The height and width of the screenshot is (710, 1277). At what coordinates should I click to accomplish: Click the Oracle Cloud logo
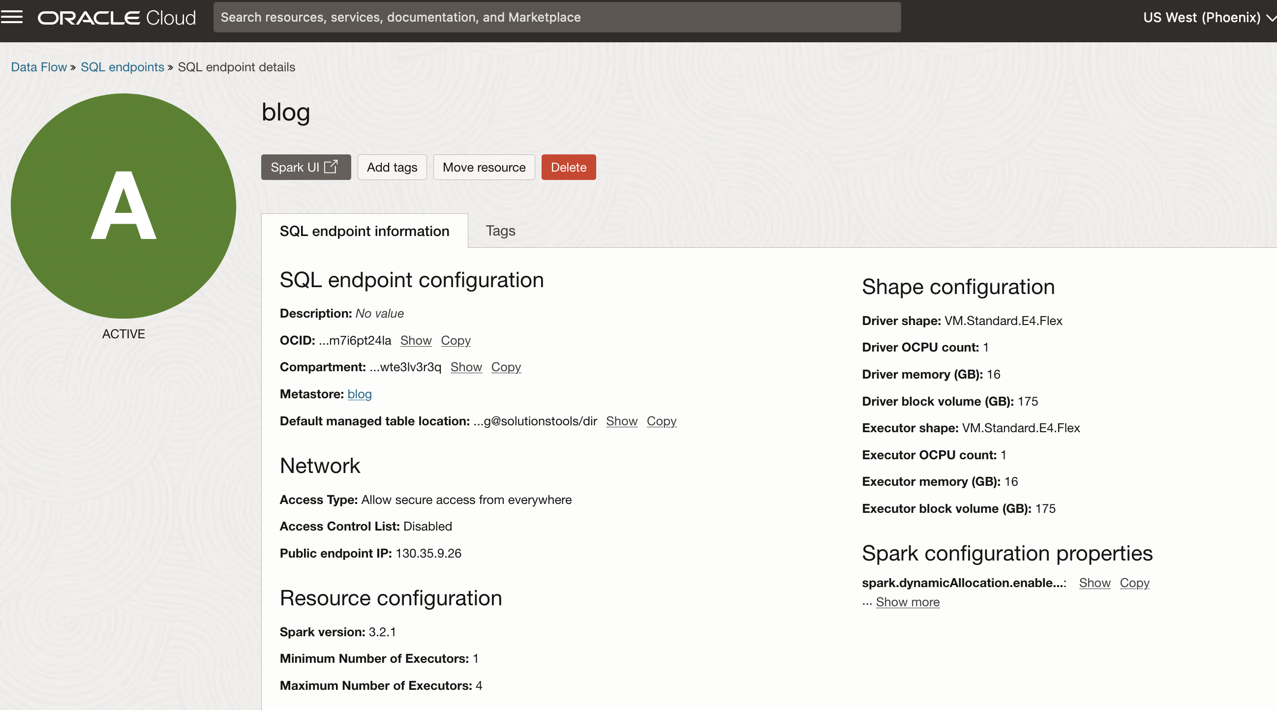tap(116, 17)
